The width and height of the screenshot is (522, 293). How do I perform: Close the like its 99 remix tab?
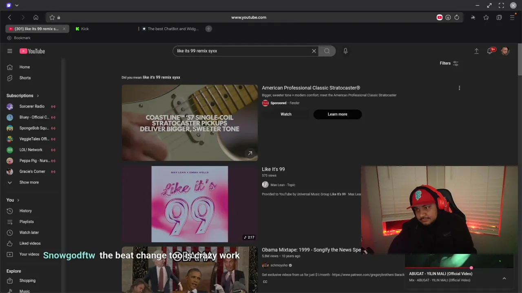pyautogui.click(x=64, y=29)
